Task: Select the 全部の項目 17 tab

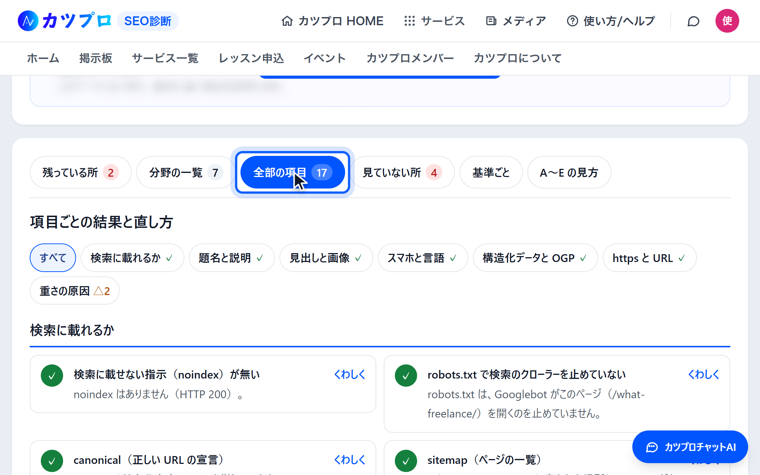Action: click(x=292, y=173)
